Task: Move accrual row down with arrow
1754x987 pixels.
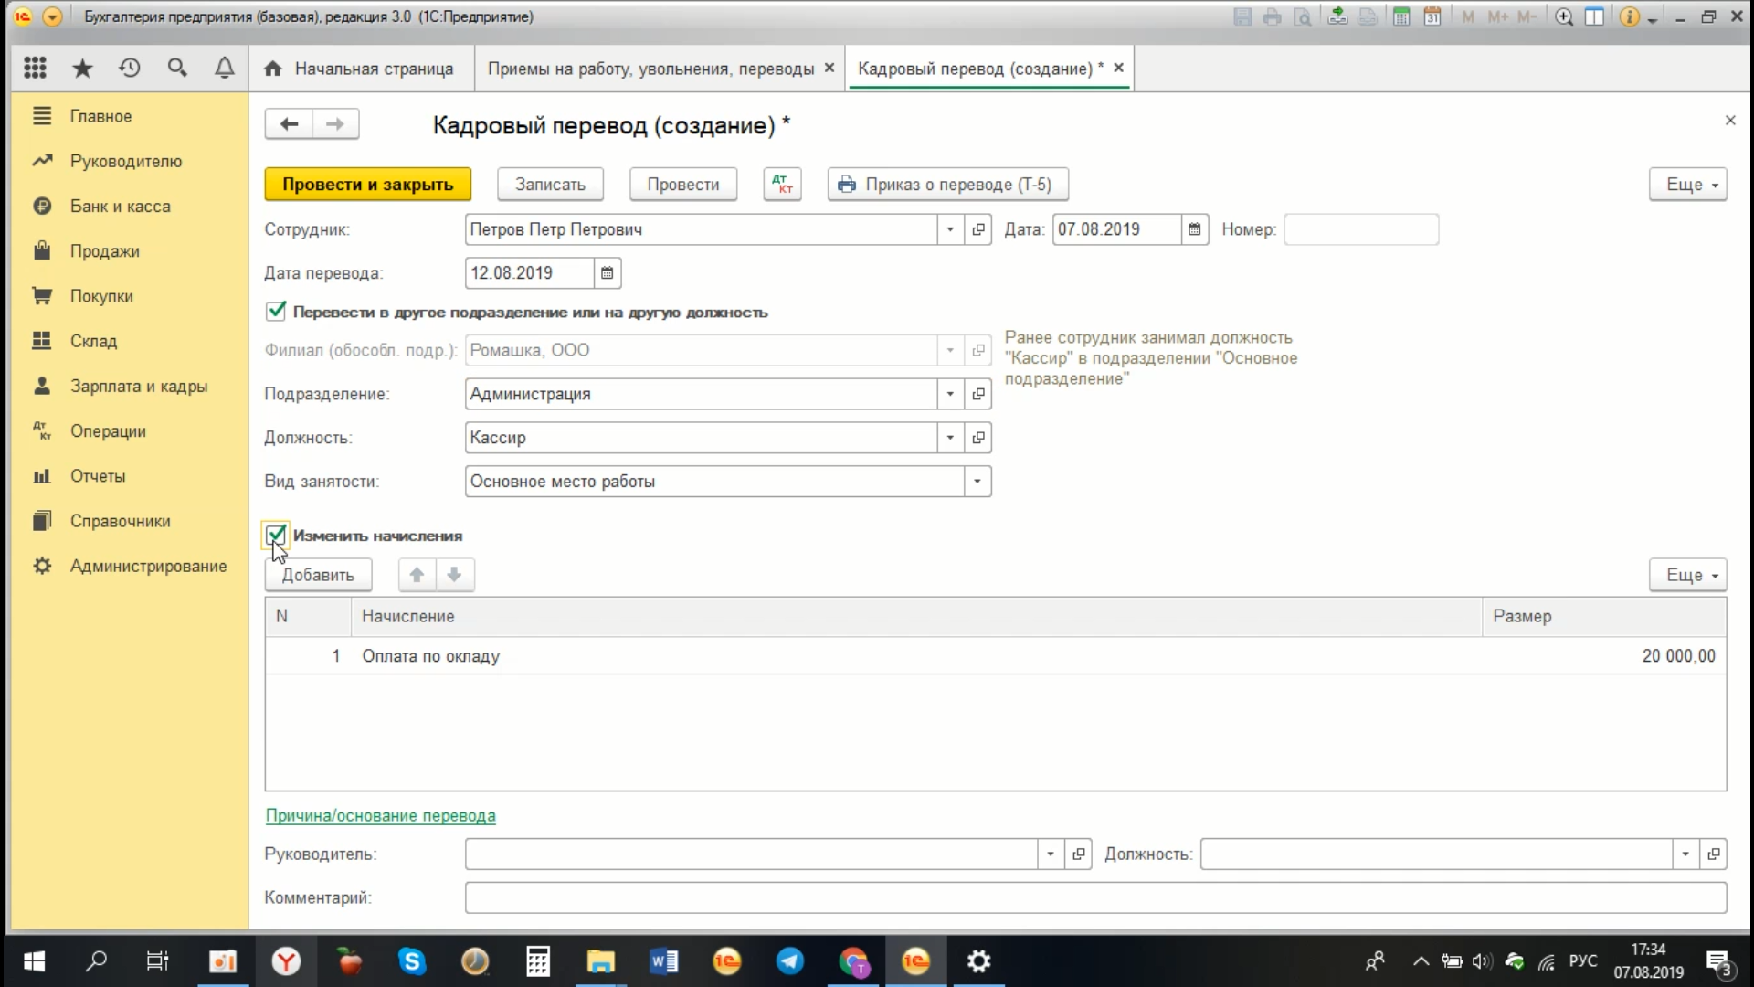Action: tap(454, 575)
